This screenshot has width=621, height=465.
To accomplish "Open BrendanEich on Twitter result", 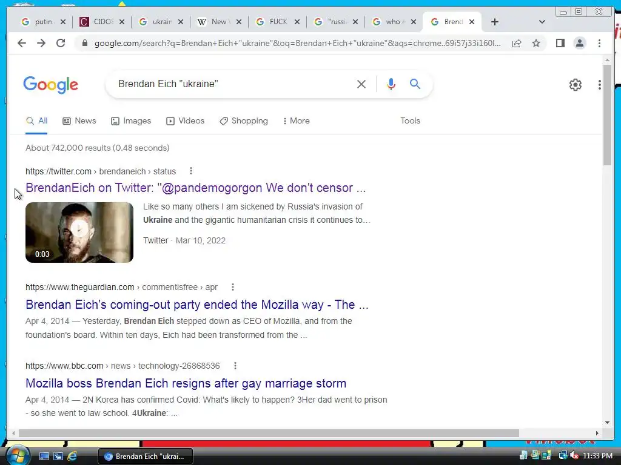I will (x=196, y=188).
